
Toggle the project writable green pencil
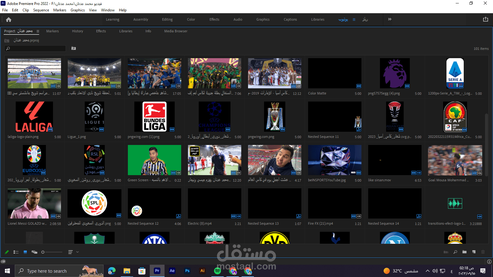point(7,252)
